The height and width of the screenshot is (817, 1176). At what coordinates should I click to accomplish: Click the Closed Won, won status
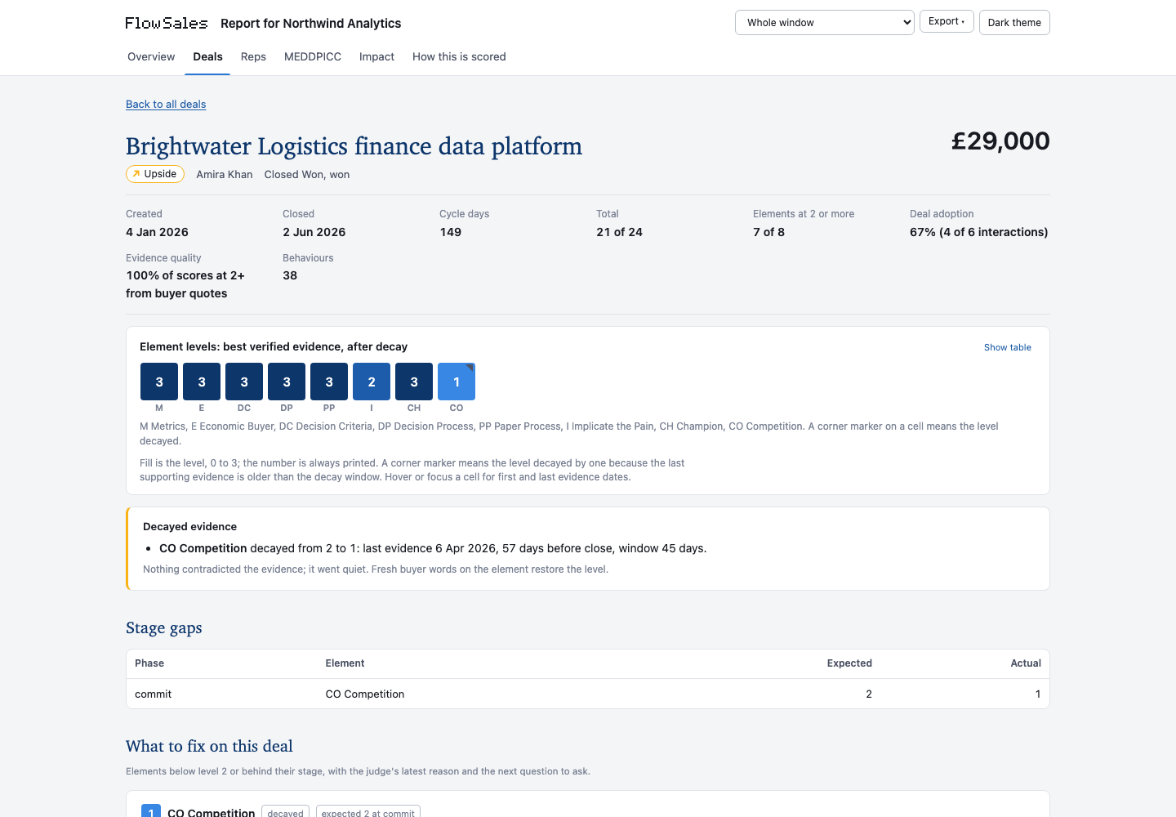(x=307, y=174)
